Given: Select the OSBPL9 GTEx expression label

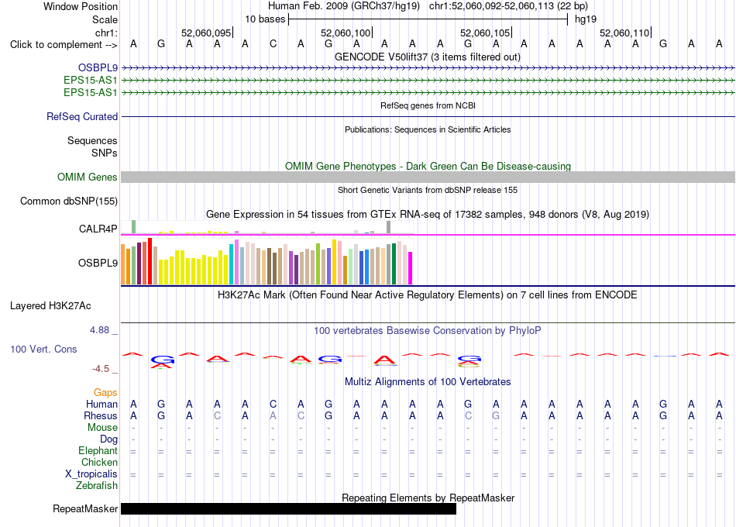Looking at the screenshot, I should 98,263.
